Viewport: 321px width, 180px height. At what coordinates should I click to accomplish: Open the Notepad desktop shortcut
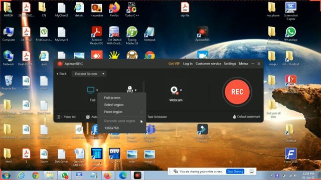(x=149, y=34)
